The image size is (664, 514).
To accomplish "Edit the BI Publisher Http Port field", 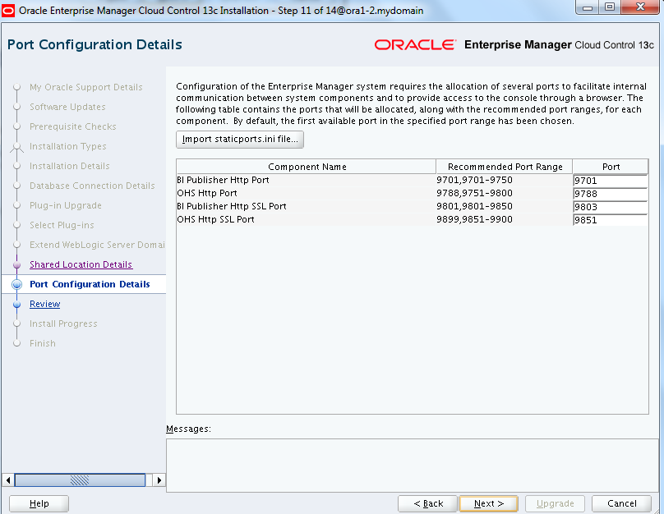I will (x=611, y=181).
